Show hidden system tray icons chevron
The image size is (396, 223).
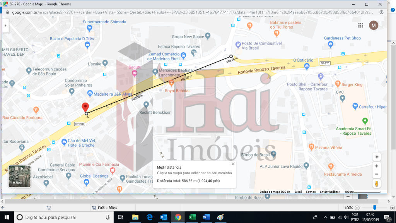tap(325, 217)
